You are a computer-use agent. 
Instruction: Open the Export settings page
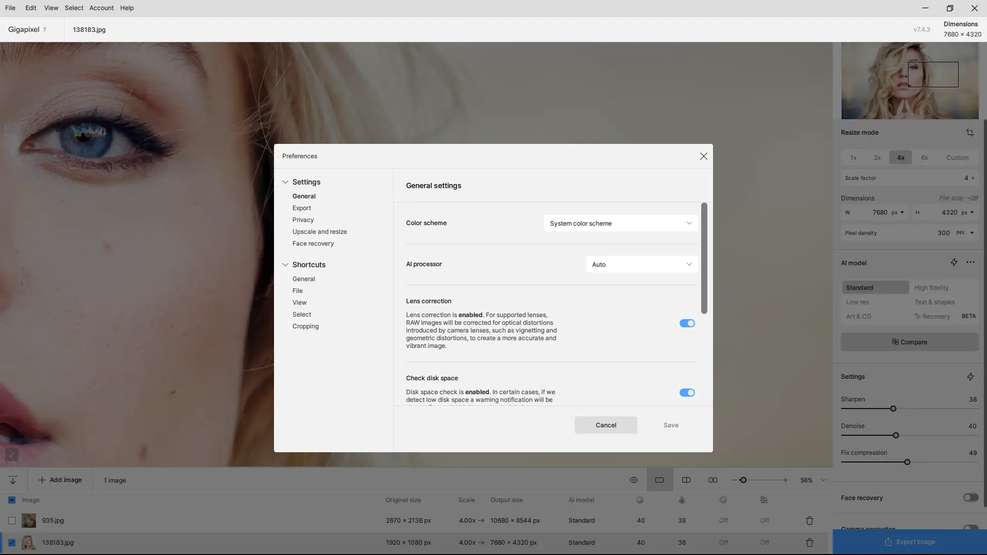(x=302, y=208)
